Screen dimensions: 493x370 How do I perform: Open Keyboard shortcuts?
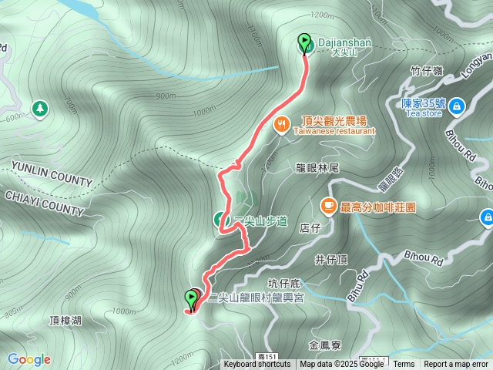(257, 365)
